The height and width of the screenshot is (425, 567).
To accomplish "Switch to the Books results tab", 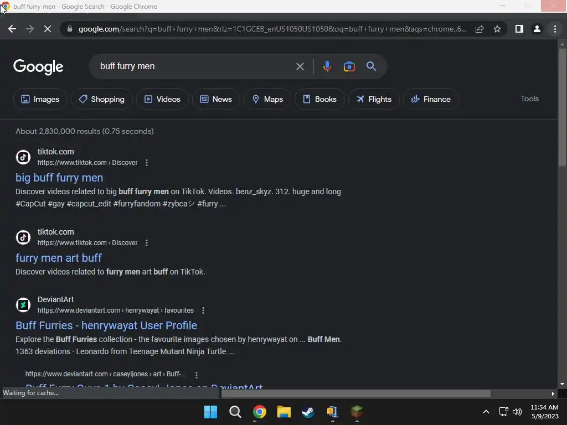I will pos(319,99).
